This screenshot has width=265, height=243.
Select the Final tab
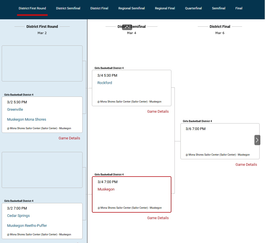coord(239,8)
